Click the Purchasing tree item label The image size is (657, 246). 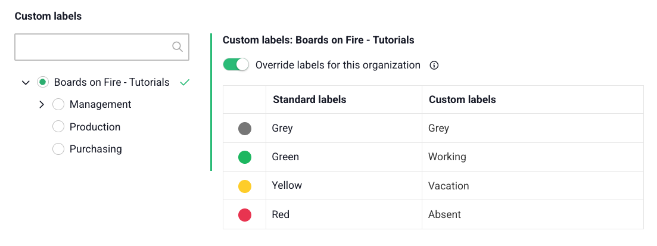click(x=95, y=150)
